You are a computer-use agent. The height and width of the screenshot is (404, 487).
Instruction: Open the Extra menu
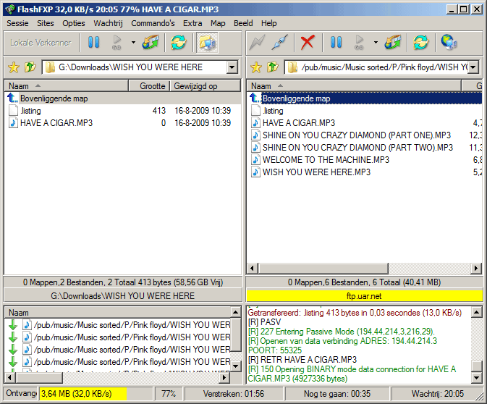tap(192, 23)
